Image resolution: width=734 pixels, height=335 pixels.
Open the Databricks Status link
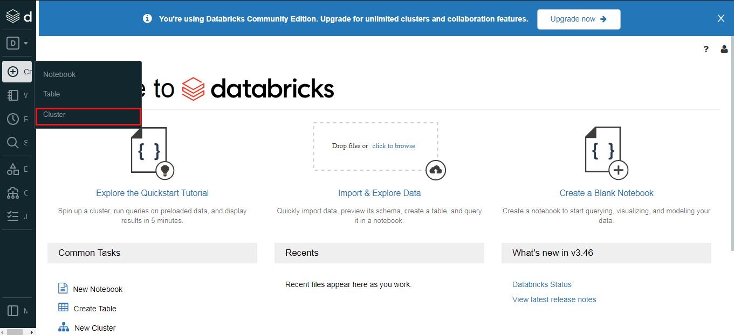(x=542, y=284)
